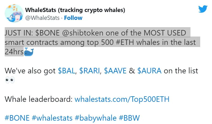
Task: Open the WhaleStats profile avatar
Action: point(14,14)
